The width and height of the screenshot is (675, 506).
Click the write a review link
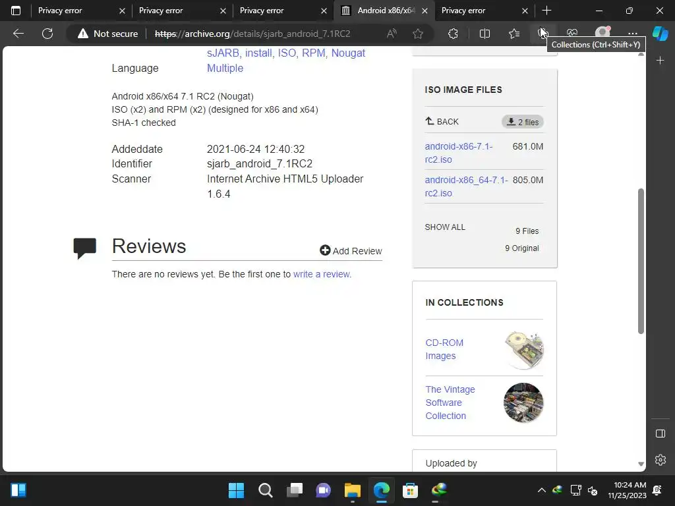(322, 274)
